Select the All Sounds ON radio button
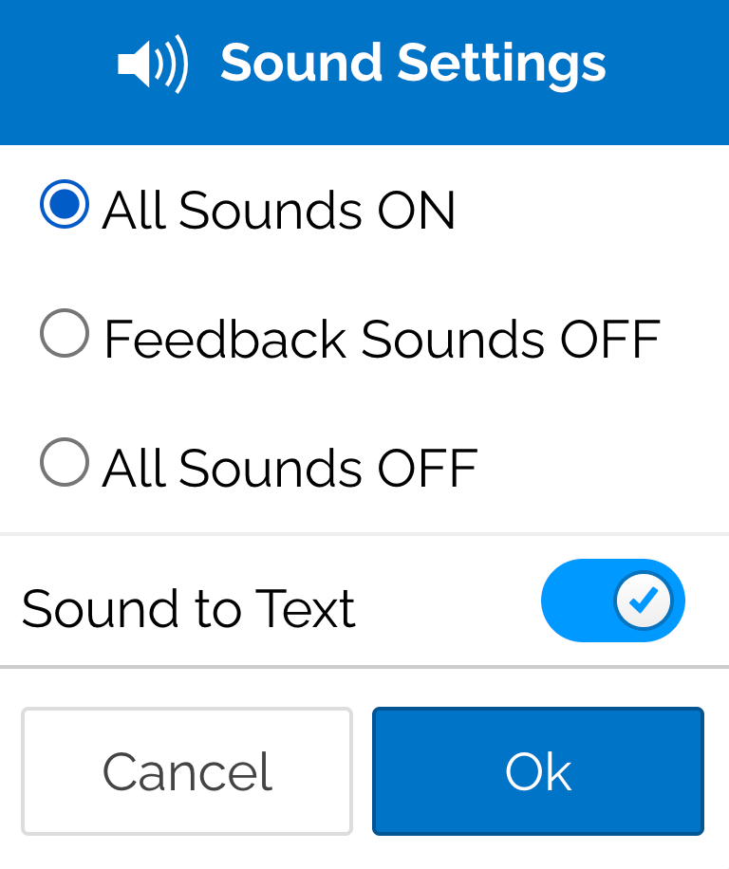This screenshot has height=869, width=729. 65,205
